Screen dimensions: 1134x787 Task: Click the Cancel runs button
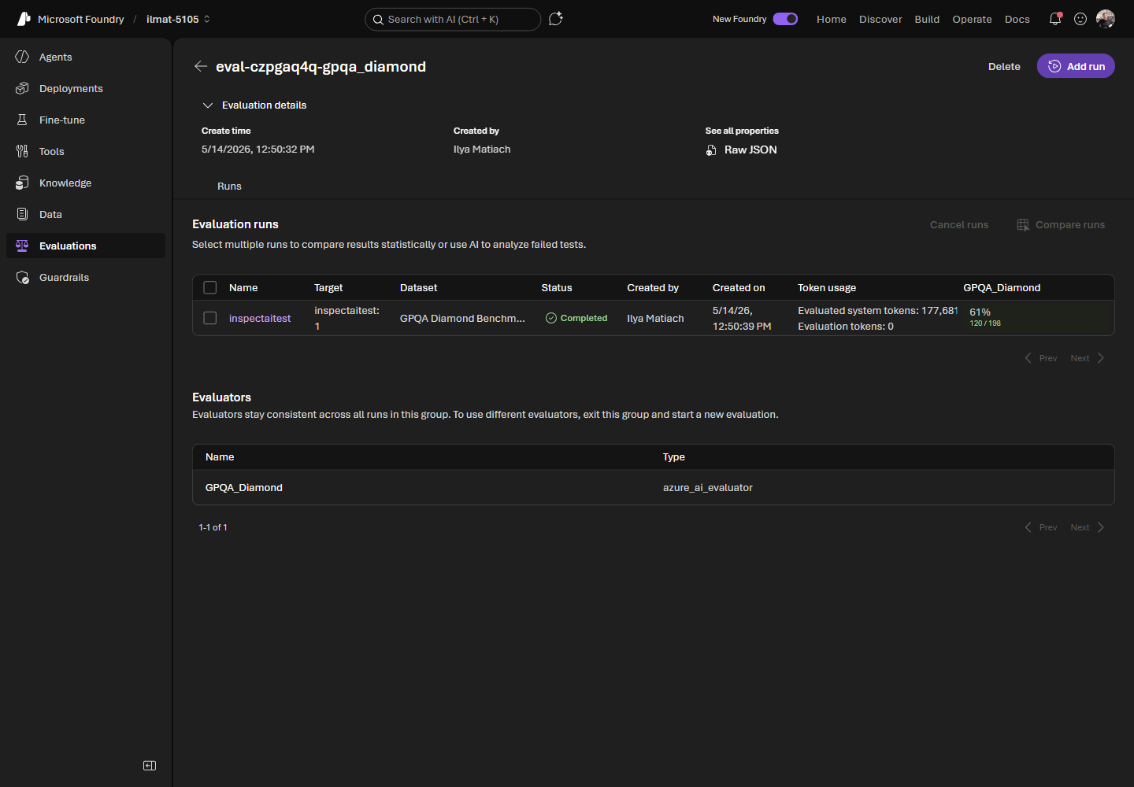pos(958,225)
